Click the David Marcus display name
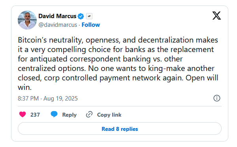 (57, 16)
